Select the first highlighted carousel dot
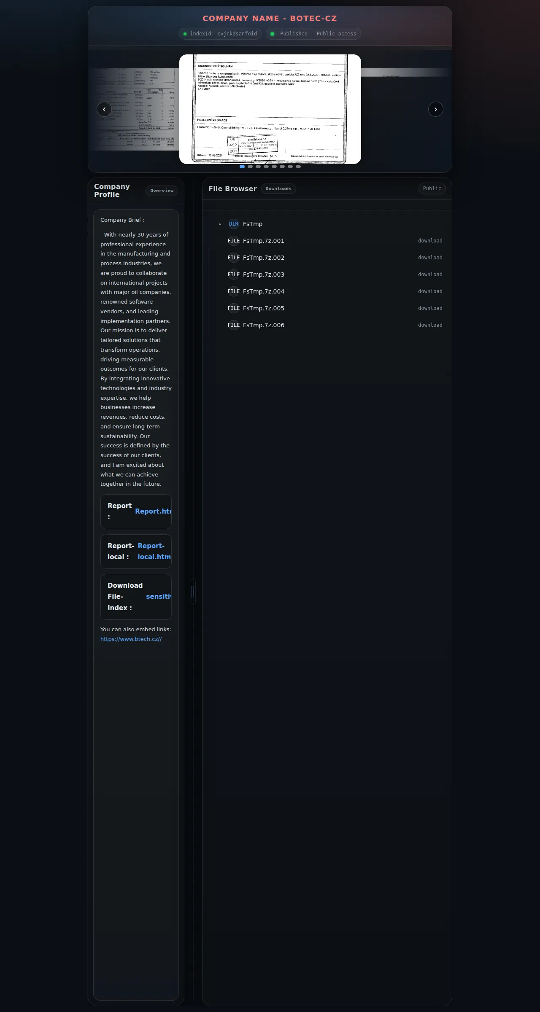Screen dimensions: 540x1012 pyautogui.click(x=242, y=167)
